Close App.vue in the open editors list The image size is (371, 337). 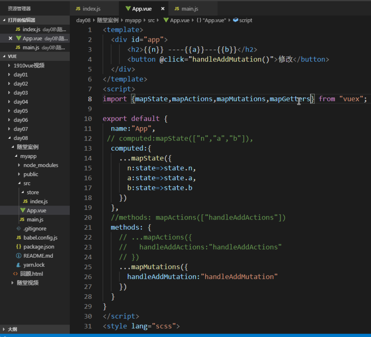[10, 38]
